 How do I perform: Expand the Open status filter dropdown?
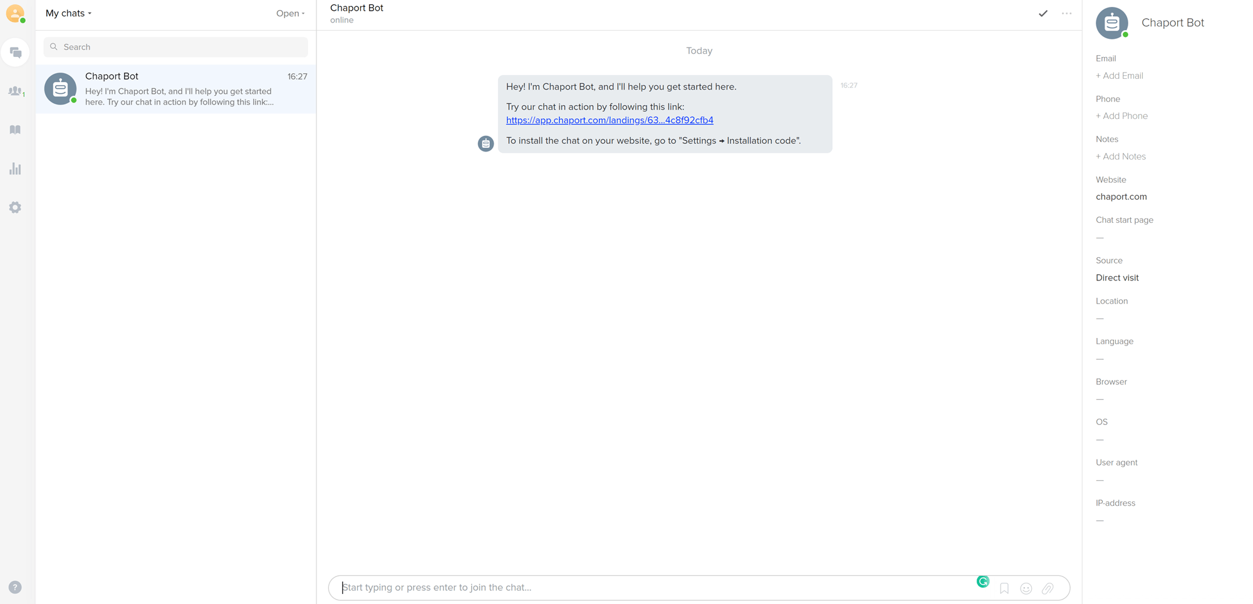point(290,13)
